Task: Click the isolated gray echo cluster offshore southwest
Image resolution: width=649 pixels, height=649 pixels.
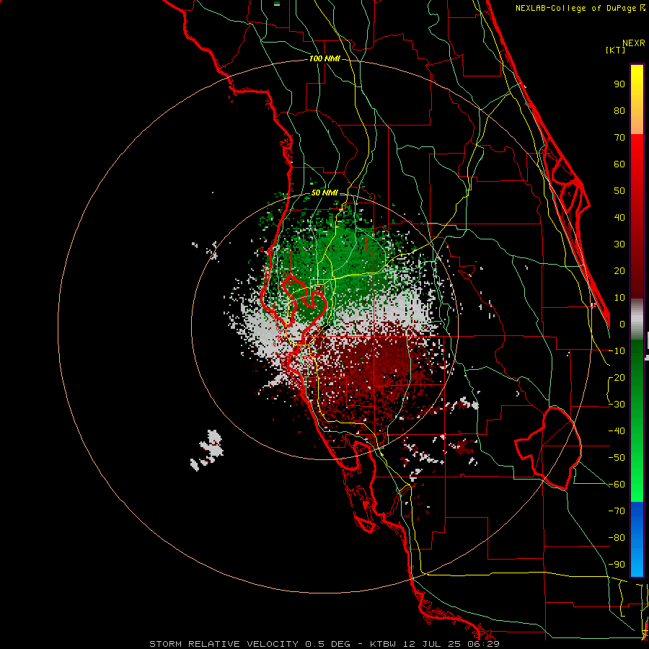Action: (x=208, y=450)
